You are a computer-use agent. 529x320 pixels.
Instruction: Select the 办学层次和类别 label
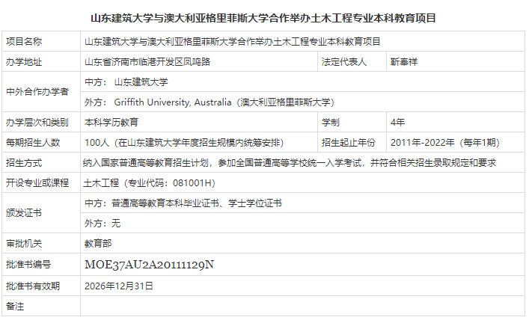(37, 123)
